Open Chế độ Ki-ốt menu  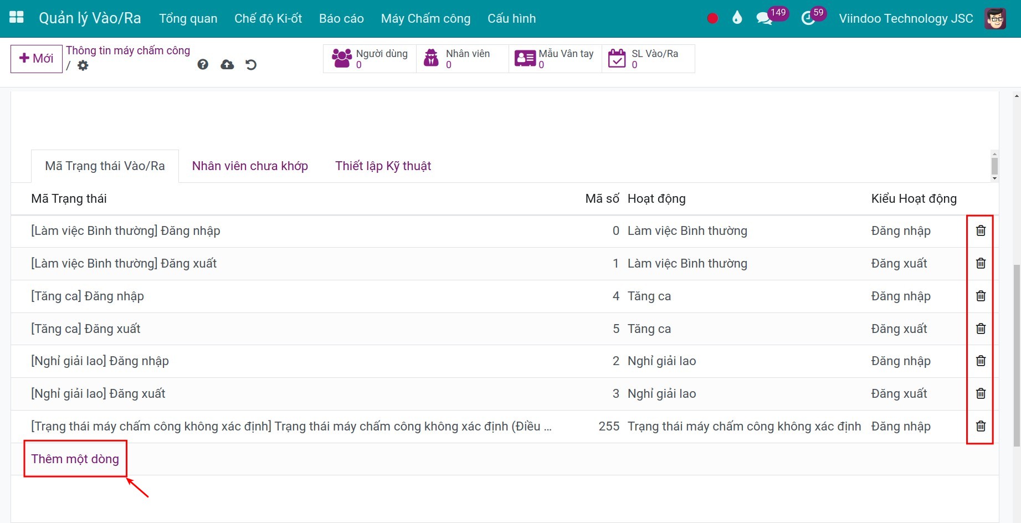[x=268, y=18]
